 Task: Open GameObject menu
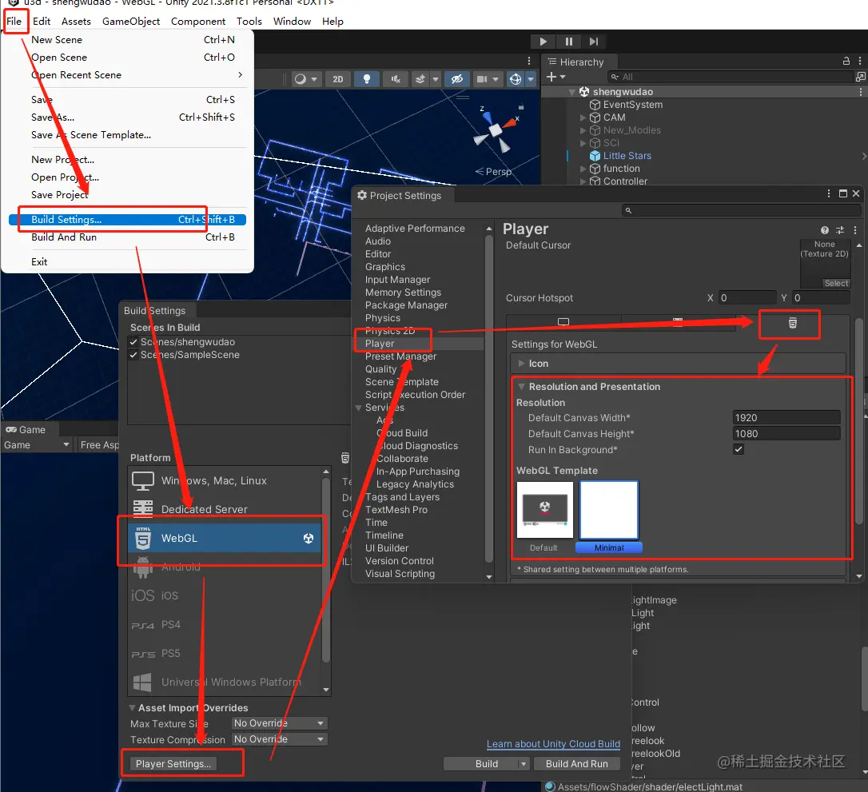click(x=131, y=21)
